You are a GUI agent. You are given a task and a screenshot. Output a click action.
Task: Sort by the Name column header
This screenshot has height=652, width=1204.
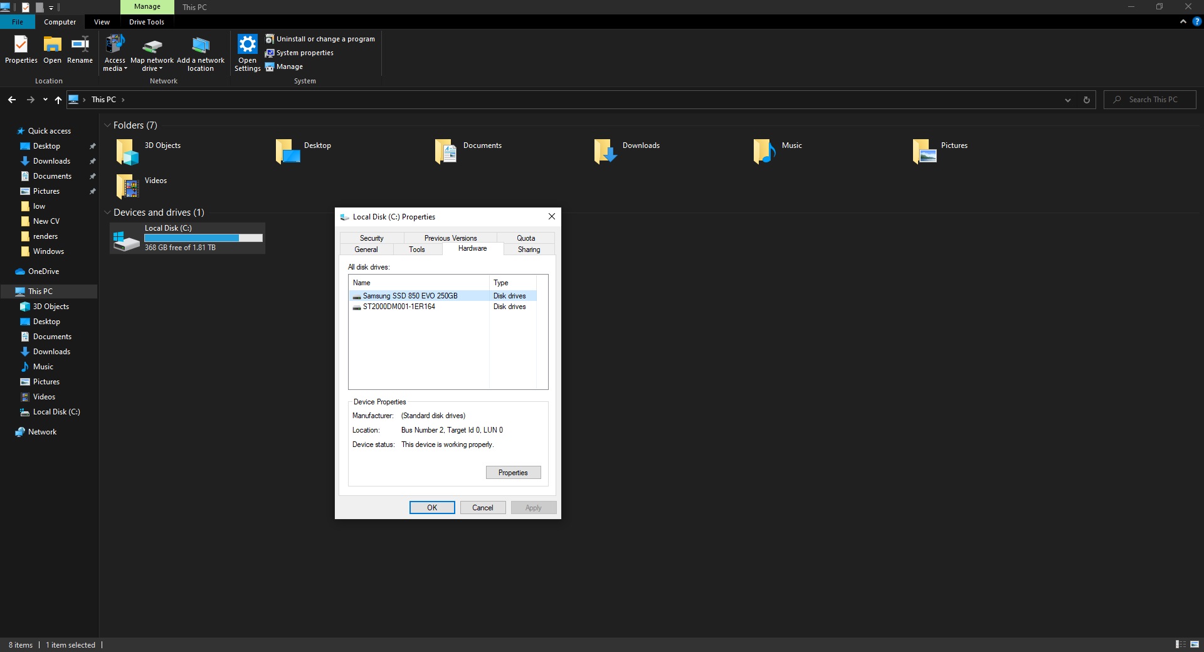click(419, 283)
